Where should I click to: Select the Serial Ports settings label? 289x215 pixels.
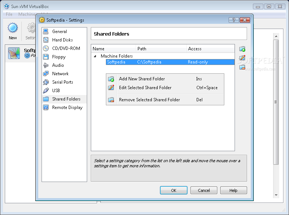coord(63,82)
